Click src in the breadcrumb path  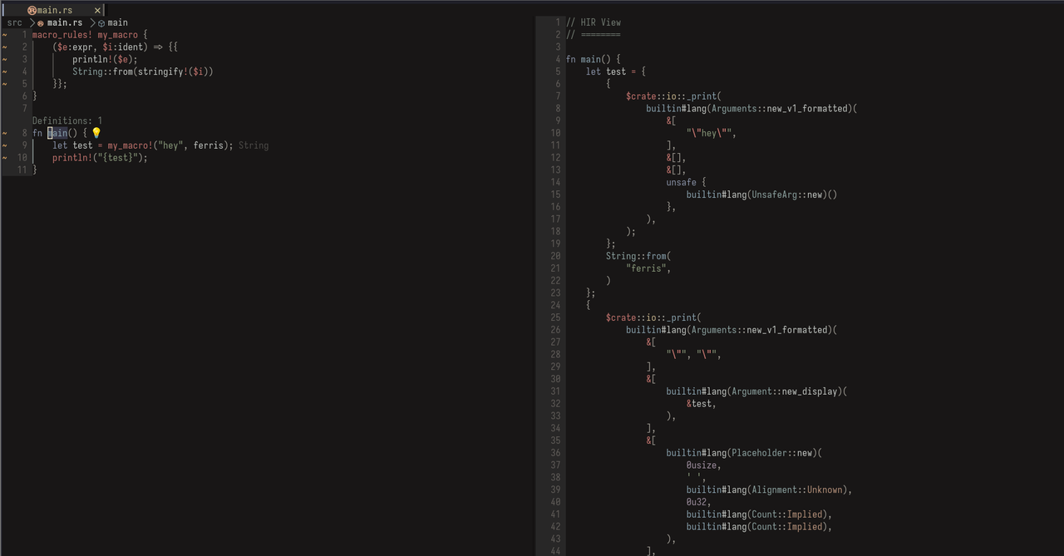(13, 22)
